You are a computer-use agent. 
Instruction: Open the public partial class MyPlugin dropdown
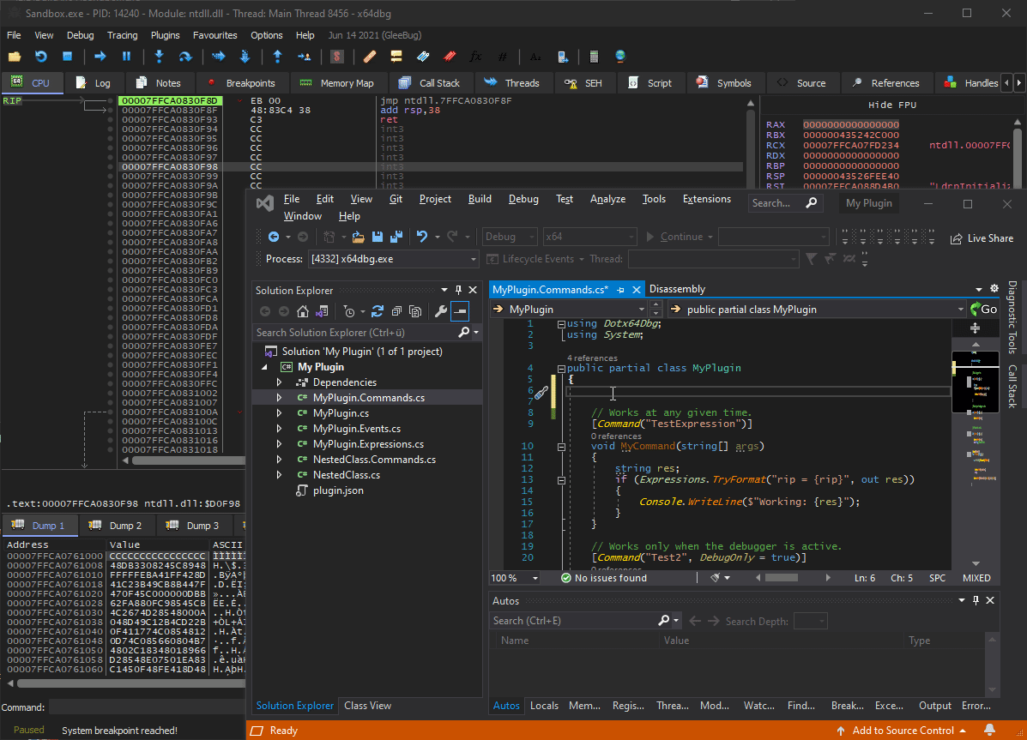pos(960,310)
